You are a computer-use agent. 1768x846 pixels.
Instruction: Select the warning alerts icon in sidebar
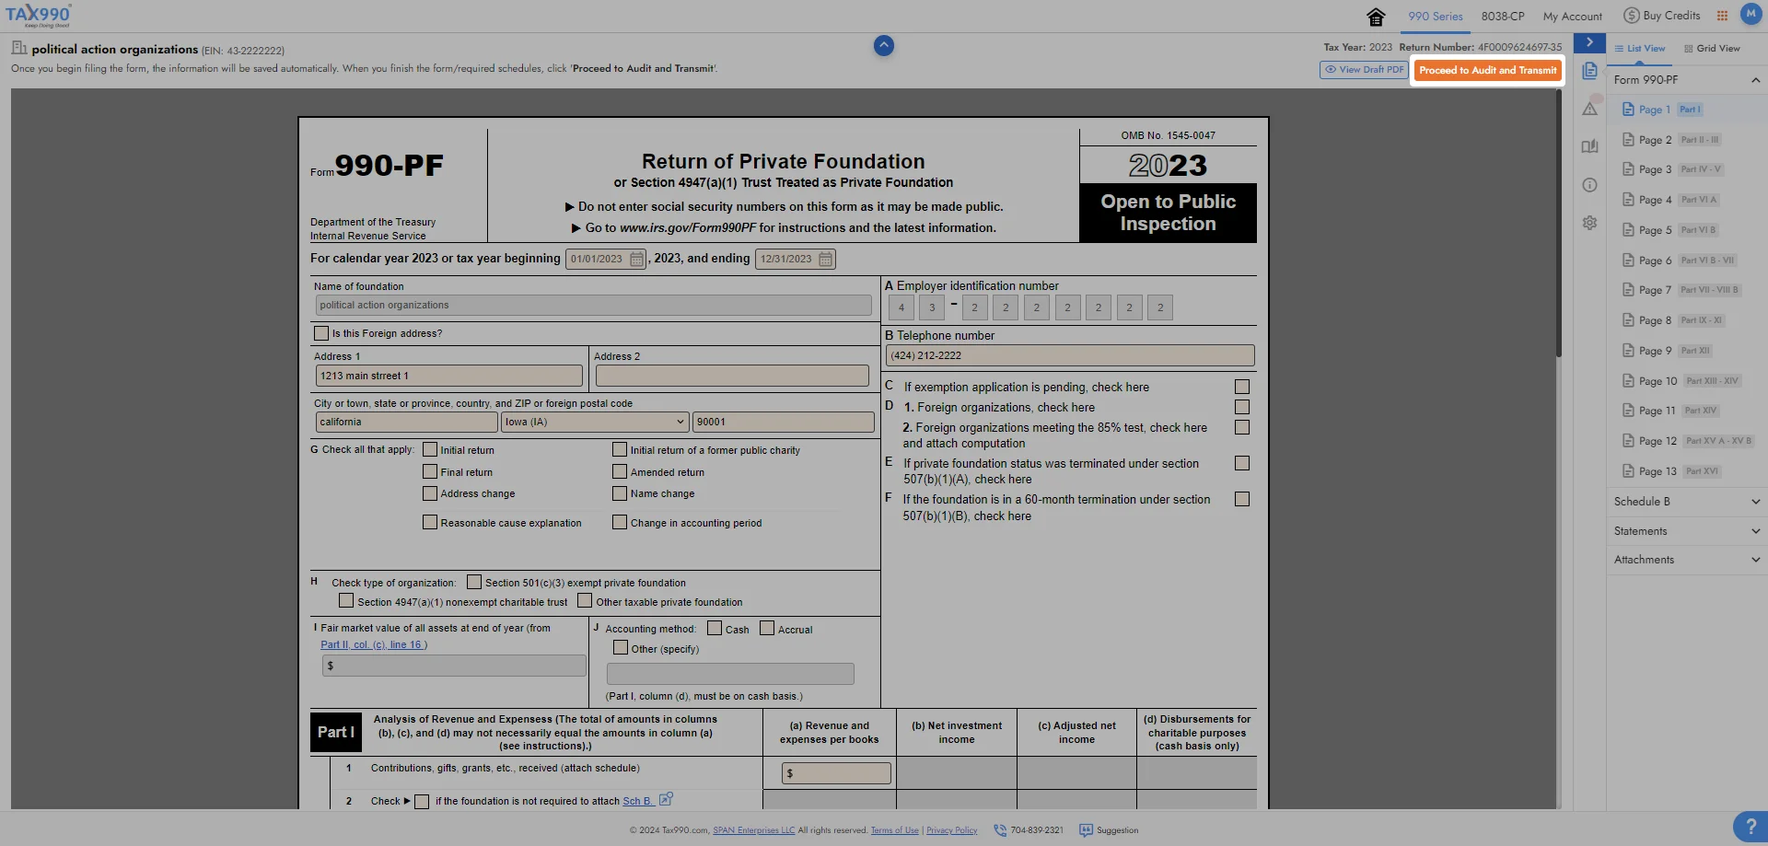tap(1589, 109)
